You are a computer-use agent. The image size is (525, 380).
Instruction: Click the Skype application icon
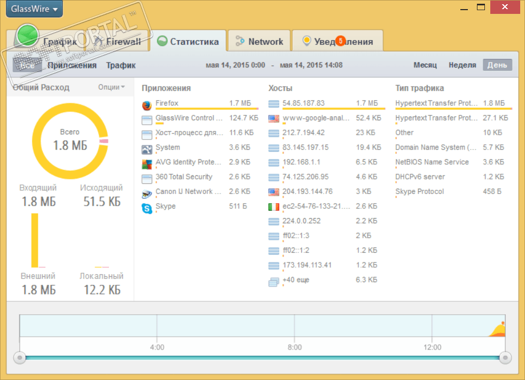[x=147, y=208]
